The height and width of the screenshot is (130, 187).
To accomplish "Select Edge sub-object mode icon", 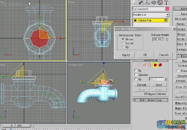I will click(144, 65).
